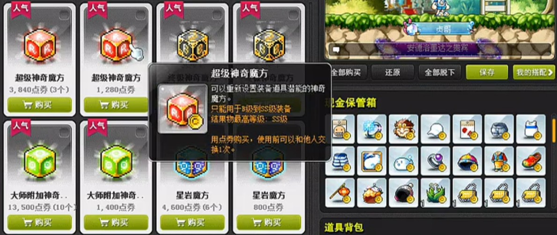Tick checkbox on 3,840点券 超级神奇魔方 card
Image resolution: width=557 pixels, height=235 pixels.
(x=64, y=15)
